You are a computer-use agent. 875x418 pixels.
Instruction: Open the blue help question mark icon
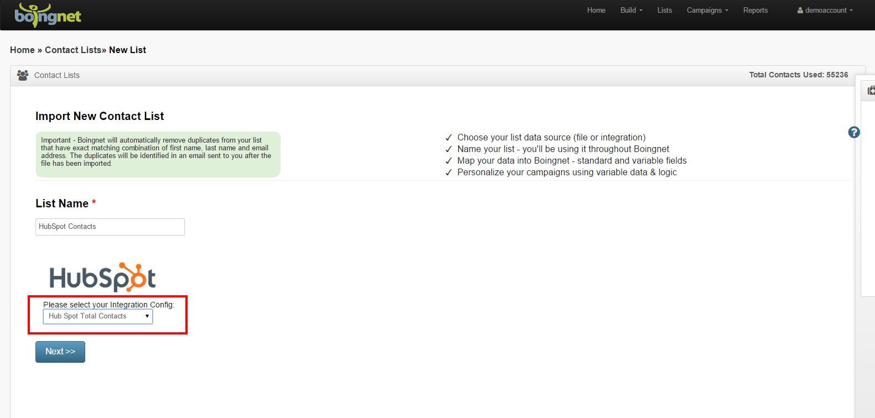854,132
